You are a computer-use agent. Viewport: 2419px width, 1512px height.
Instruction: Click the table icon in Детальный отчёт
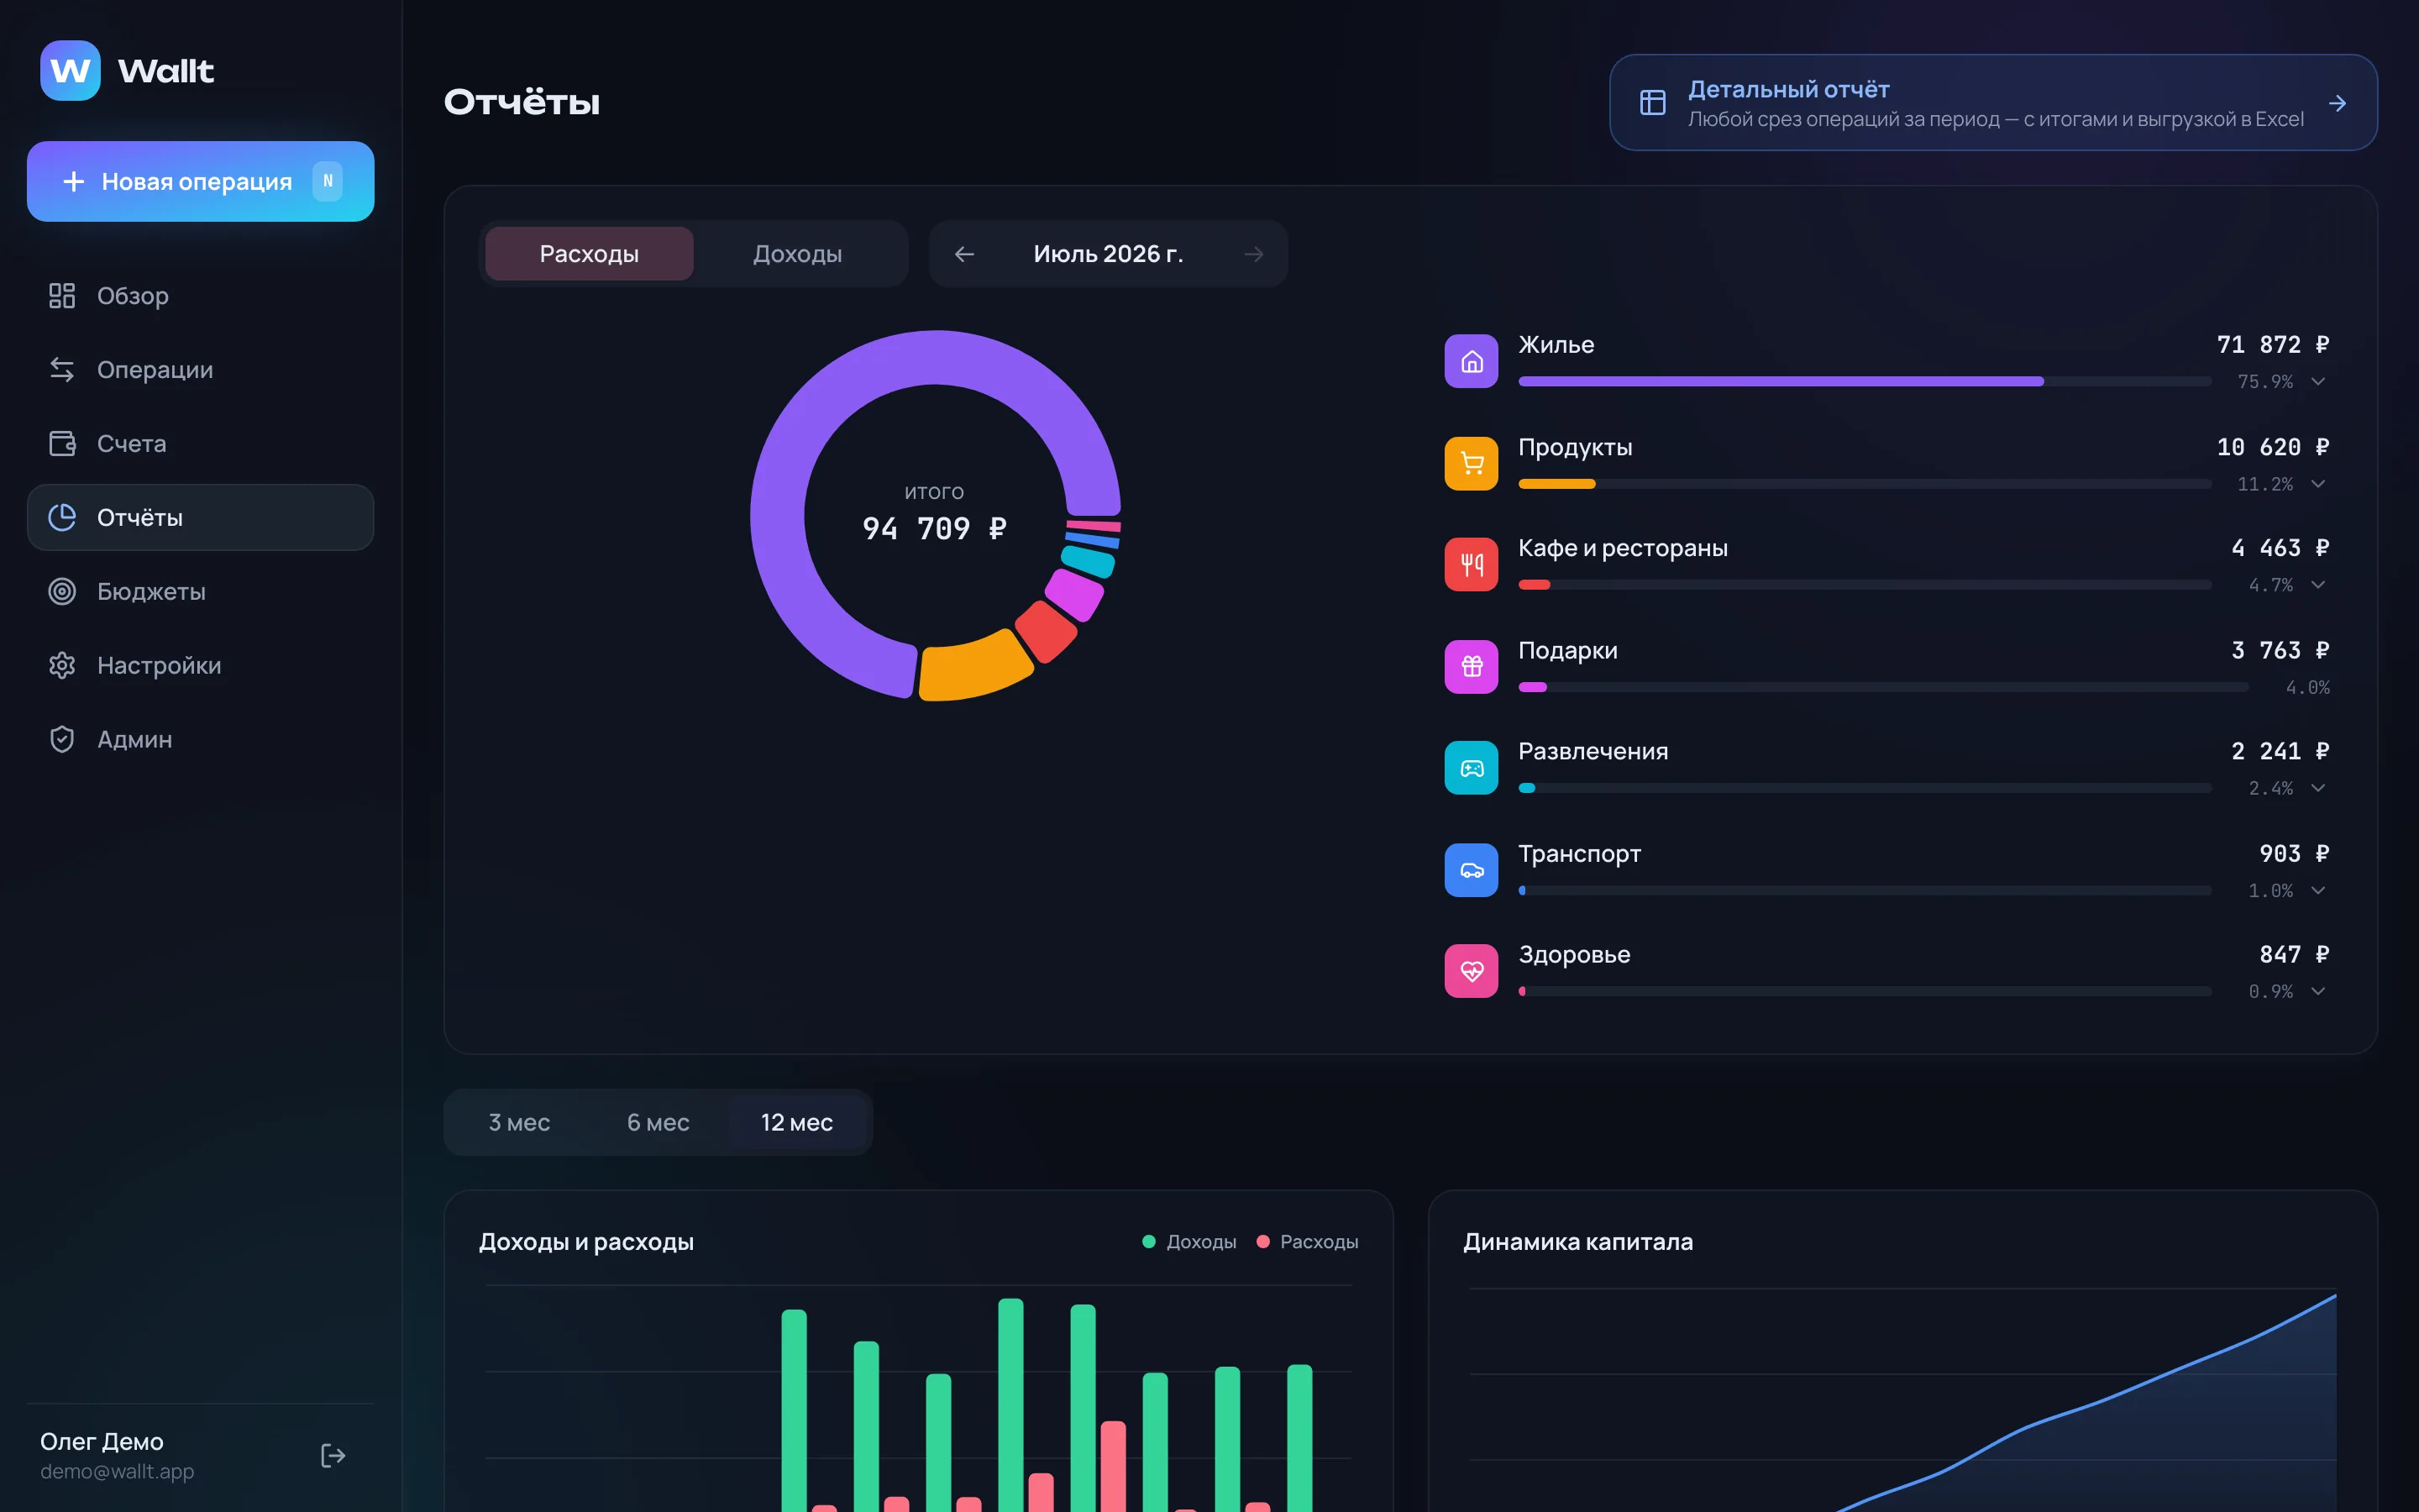pos(1653,103)
